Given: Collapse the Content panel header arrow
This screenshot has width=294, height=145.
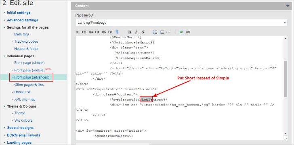Looking at the screenshot, I should (x=288, y=6).
